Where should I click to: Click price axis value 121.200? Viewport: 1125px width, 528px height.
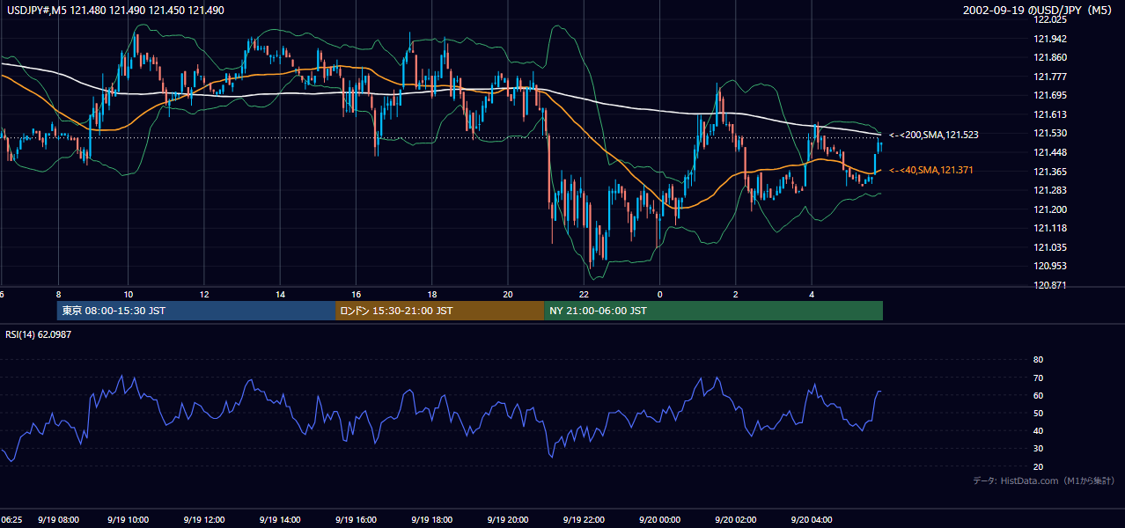point(1049,209)
